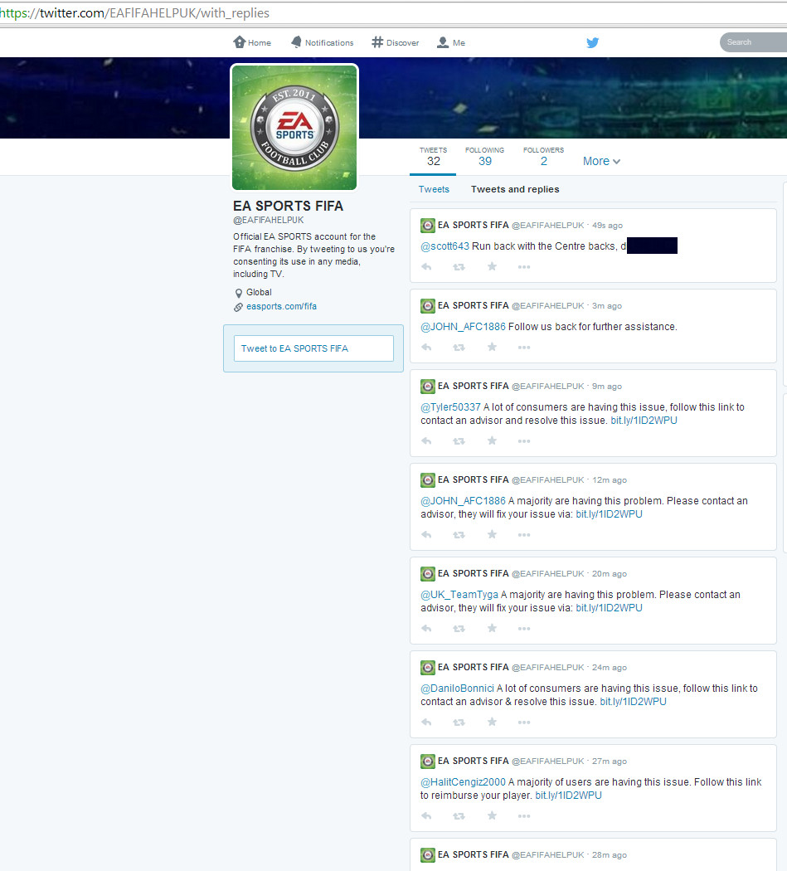Open bit.ly link in @HalitCengiz2000 tweet
This screenshot has height=871, width=787.
point(568,796)
